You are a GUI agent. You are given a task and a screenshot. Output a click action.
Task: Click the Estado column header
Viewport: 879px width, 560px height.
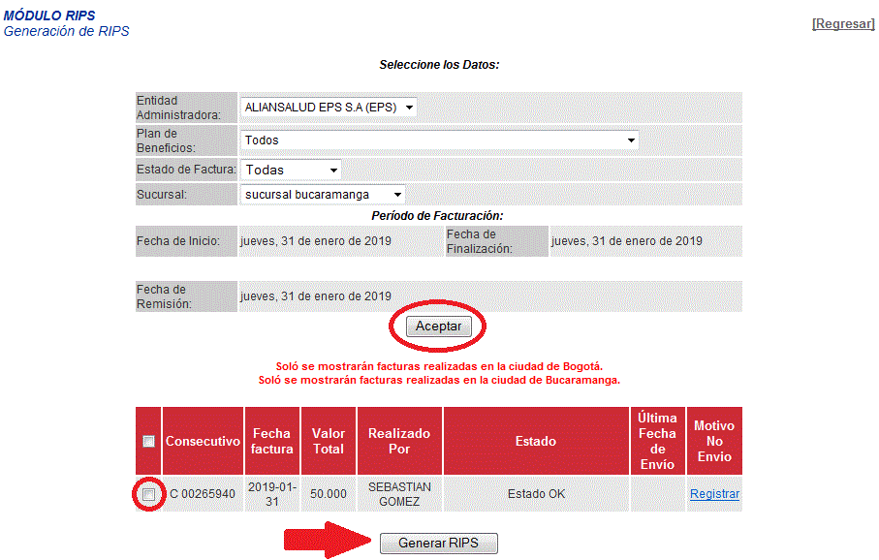[x=536, y=441]
